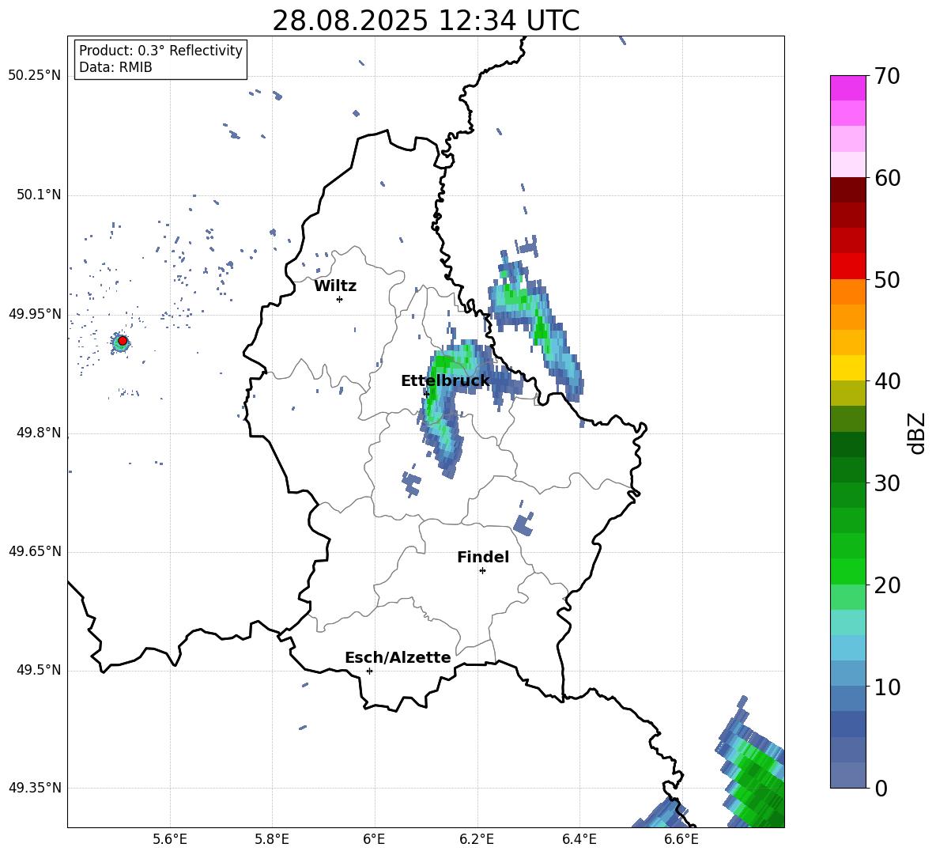Click the Findel city label
This screenshot has width=936, height=855.
[x=483, y=557]
